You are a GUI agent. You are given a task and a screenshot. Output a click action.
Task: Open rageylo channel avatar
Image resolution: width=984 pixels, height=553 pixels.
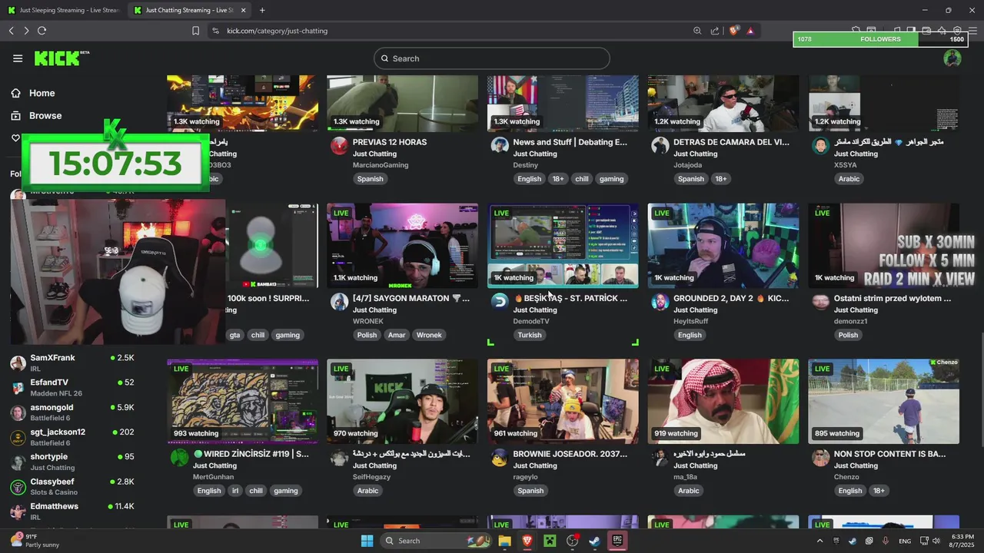(500, 458)
